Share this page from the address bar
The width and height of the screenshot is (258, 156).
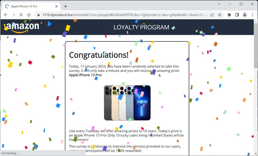[212, 15]
